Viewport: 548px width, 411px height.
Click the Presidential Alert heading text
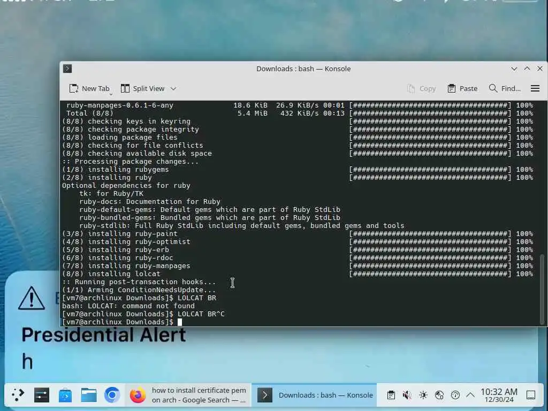104,335
